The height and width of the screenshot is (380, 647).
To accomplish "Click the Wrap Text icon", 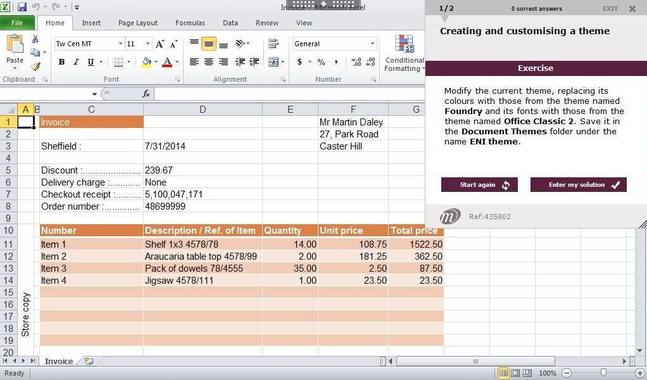I will pyautogui.click(x=273, y=44).
